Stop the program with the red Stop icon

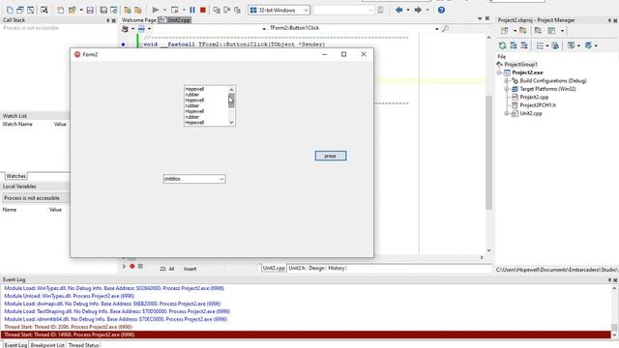click(x=203, y=10)
